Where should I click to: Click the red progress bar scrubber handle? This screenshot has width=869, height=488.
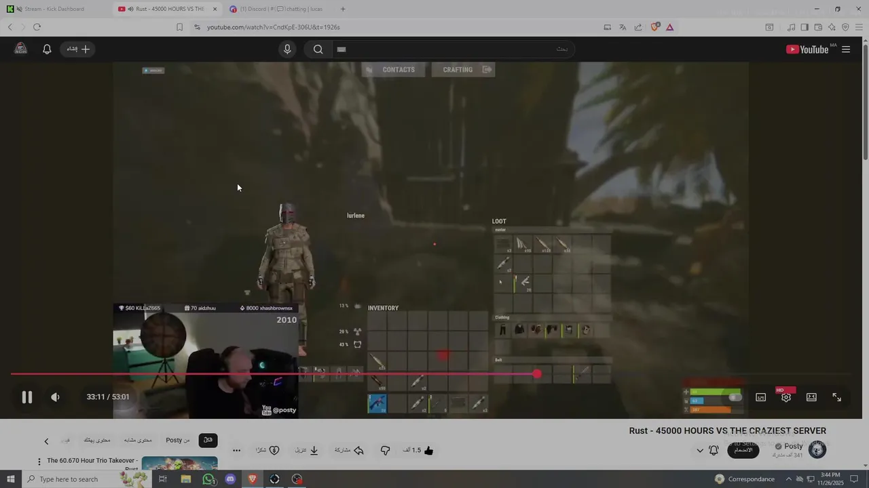click(x=537, y=373)
